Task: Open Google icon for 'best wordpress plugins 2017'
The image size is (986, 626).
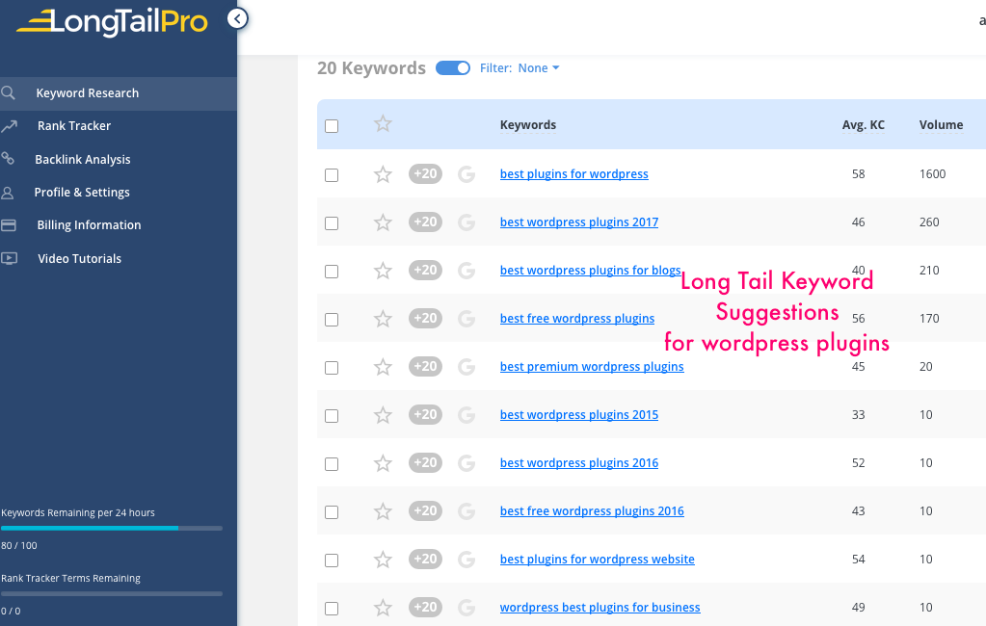Action: pos(466,222)
